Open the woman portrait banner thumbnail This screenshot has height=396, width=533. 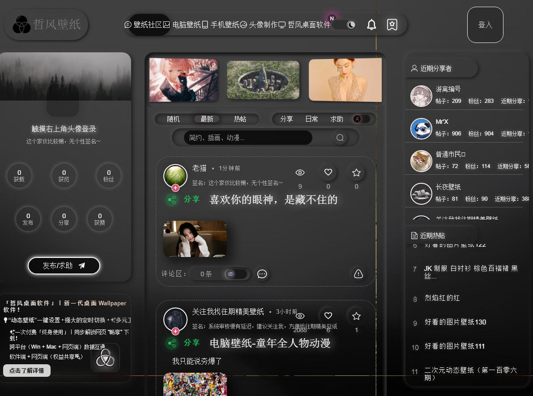345,80
